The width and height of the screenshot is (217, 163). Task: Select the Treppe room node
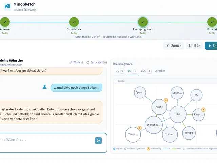[189, 133]
